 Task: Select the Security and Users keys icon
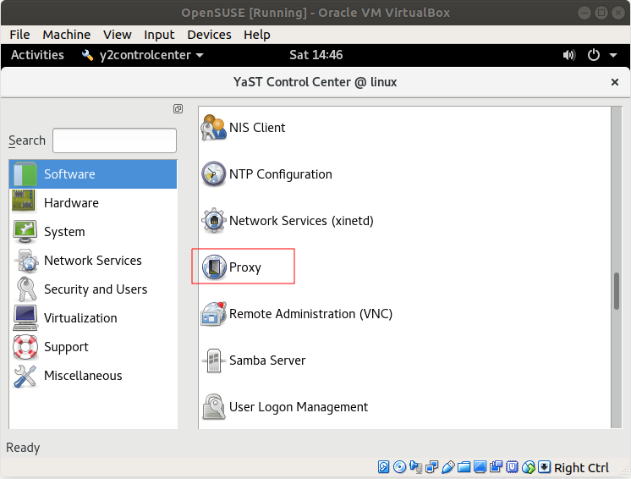point(25,289)
